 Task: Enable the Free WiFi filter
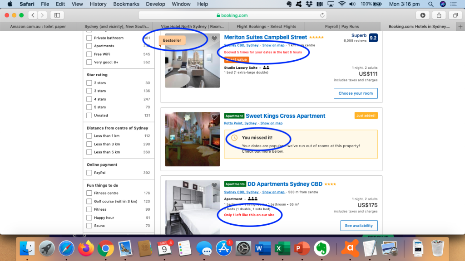[x=89, y=54]
